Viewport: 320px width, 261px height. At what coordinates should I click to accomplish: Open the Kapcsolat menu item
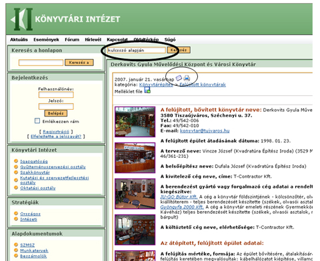[x=117, y=39]
